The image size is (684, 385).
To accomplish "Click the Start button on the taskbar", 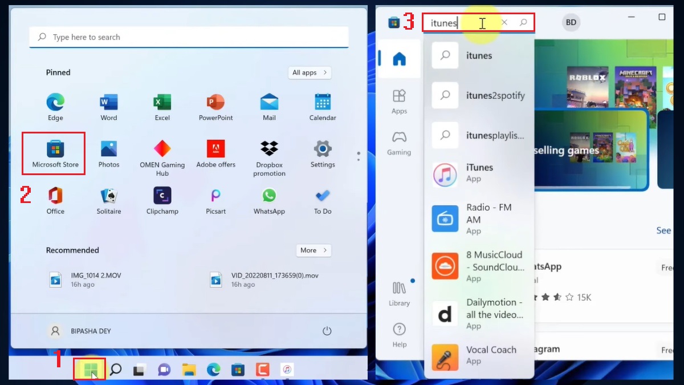I will click(x=89, y=369).
